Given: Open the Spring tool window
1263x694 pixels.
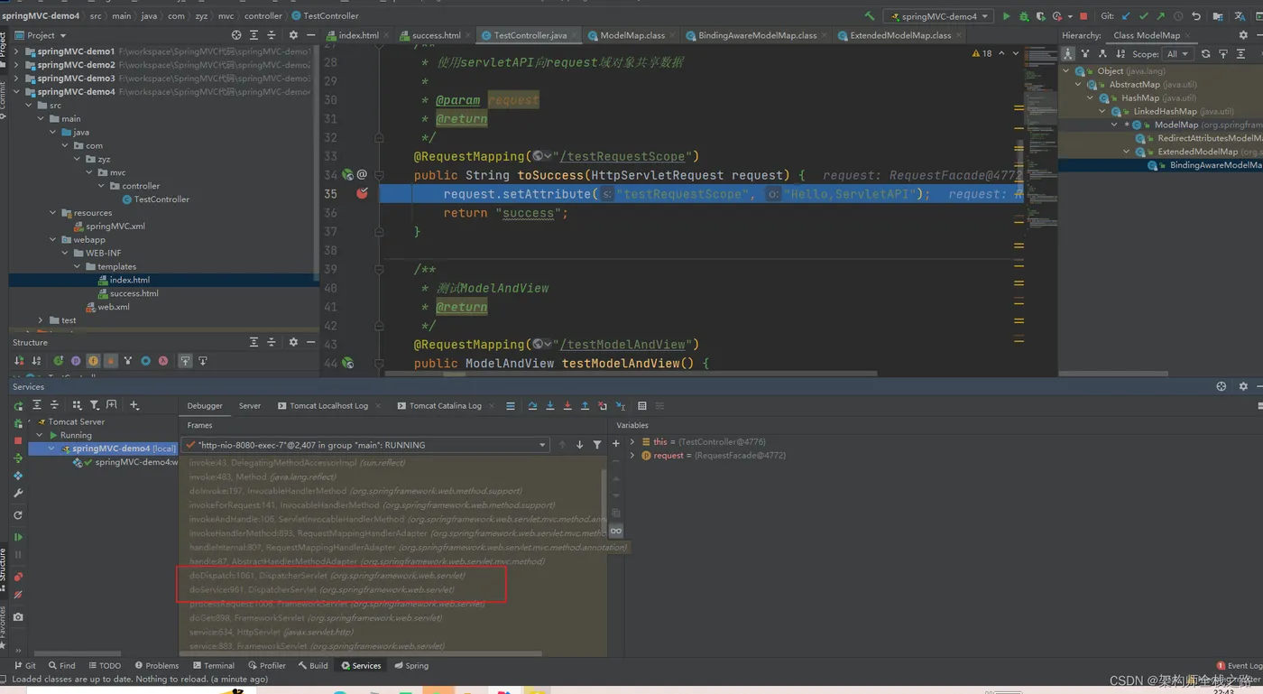Looking at the screenshot, I should (410, 665).
